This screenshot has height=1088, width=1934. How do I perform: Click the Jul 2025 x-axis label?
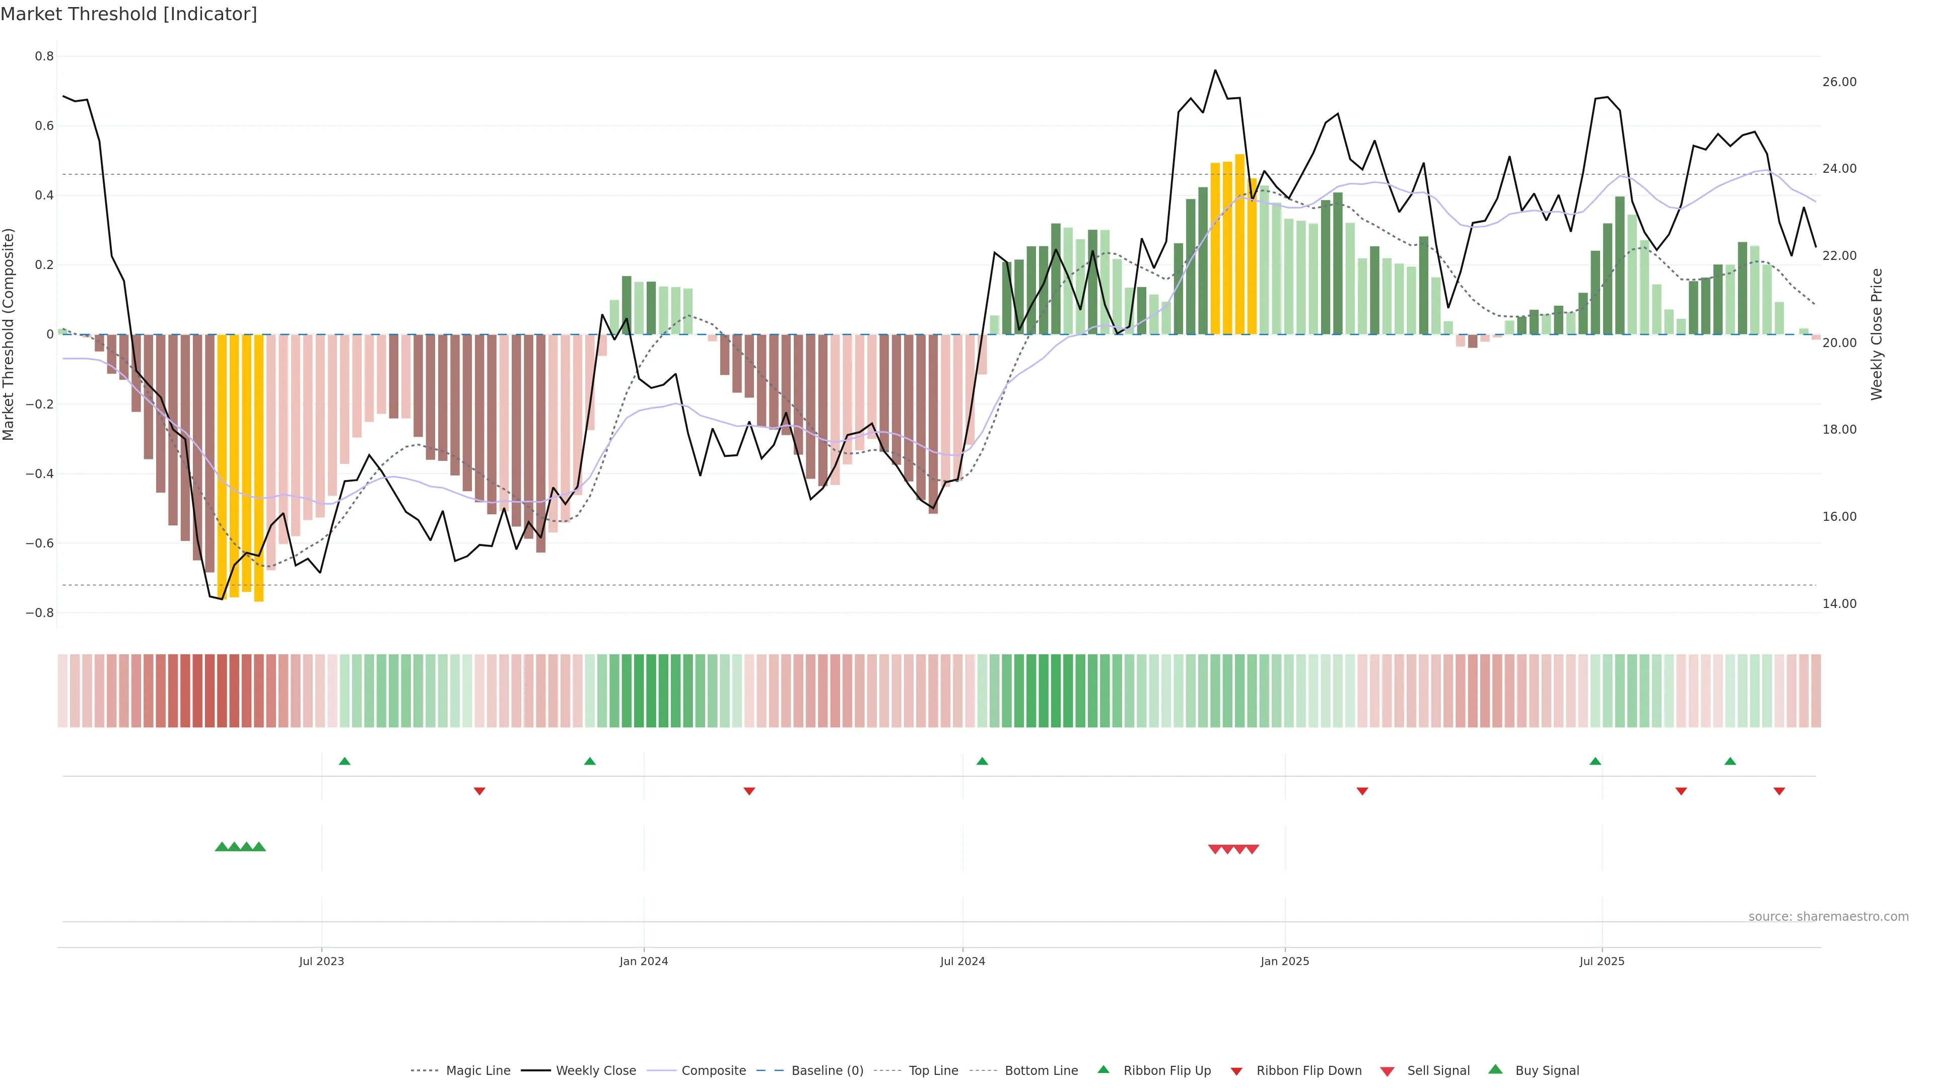[1602, 961]
